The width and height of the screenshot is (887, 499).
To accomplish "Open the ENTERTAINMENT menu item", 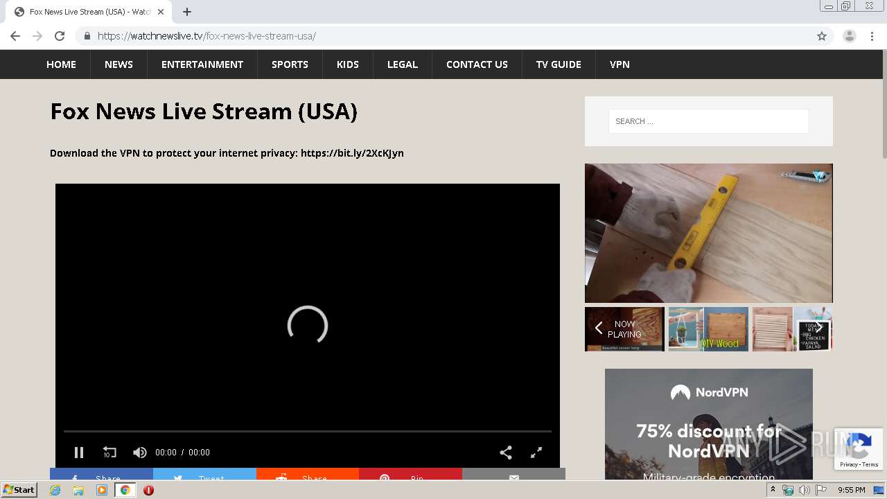I will pos(202,64).
